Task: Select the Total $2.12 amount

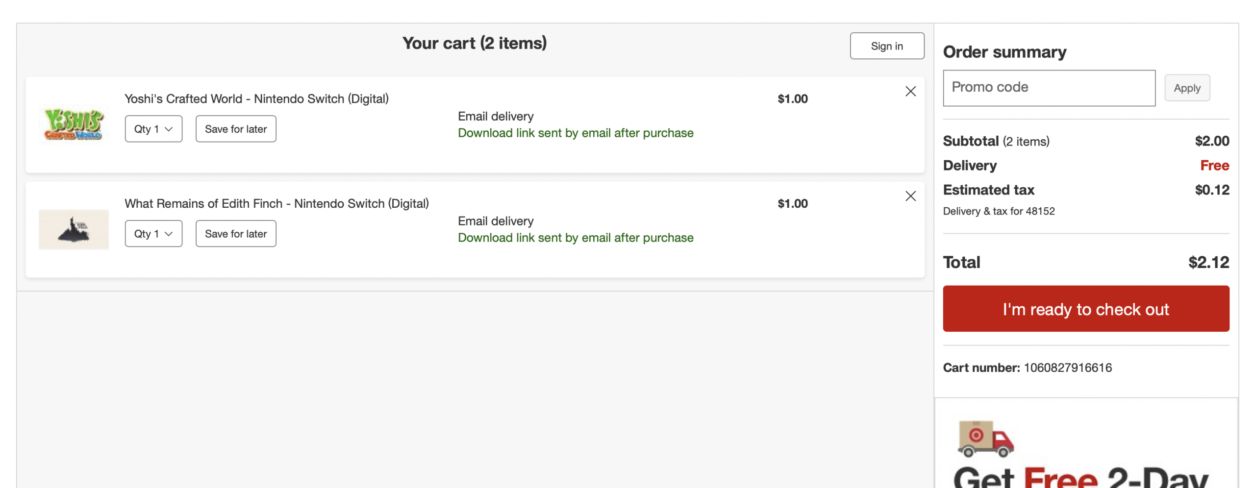Action: pyautogui.click(x=1208, y=262)
